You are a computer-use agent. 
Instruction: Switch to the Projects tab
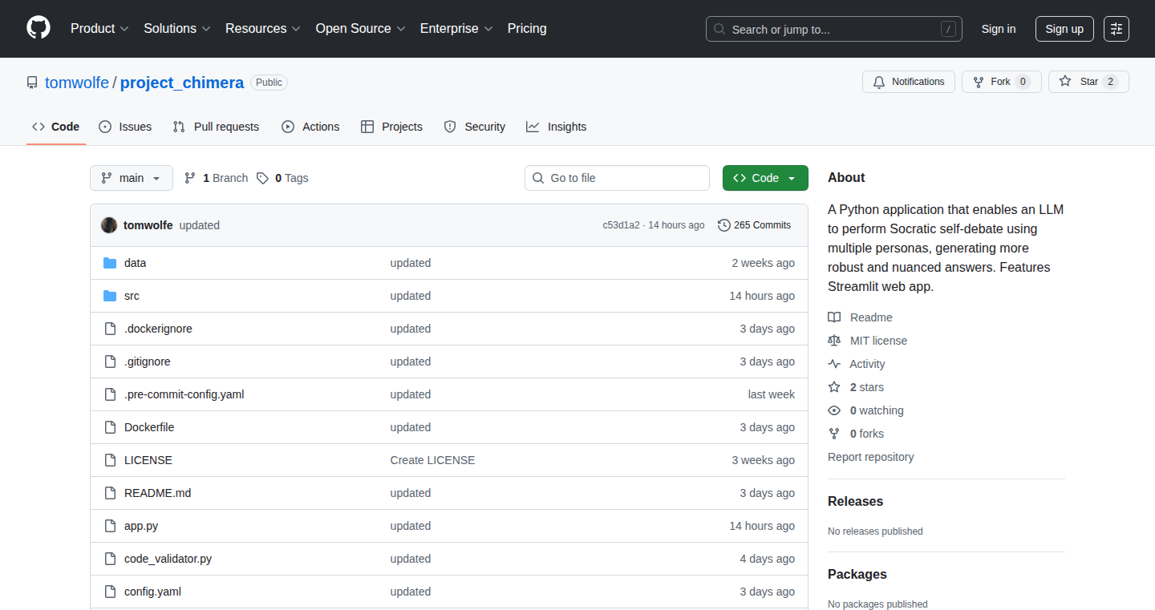click(x=391, y=127)
